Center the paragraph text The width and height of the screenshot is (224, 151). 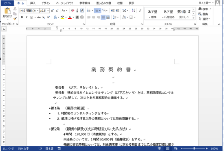[94, 17]
